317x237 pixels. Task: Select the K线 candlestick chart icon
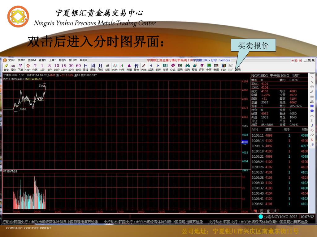pyautogui.click(x=107, y=67)
